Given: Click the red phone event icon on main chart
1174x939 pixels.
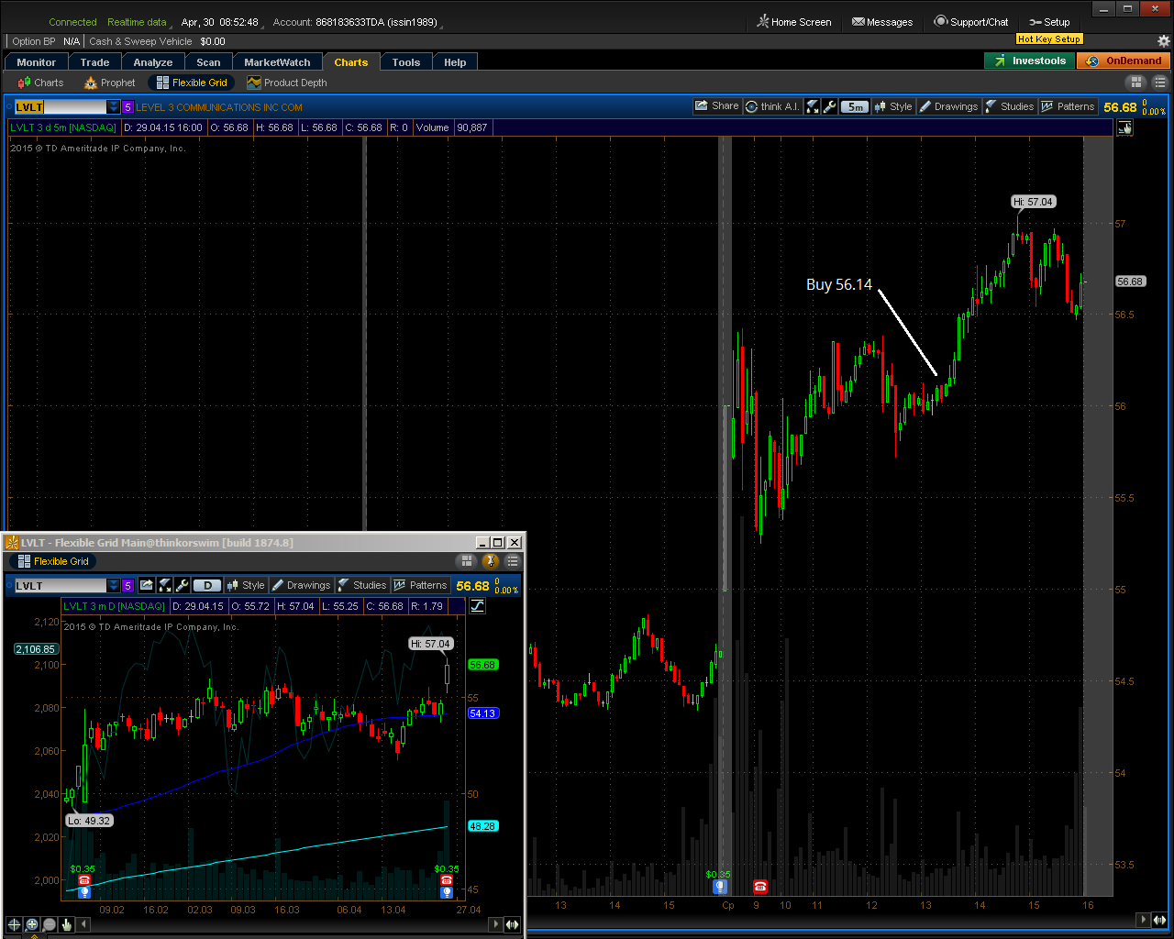Looking at the screenshot, I should [759, 886].
